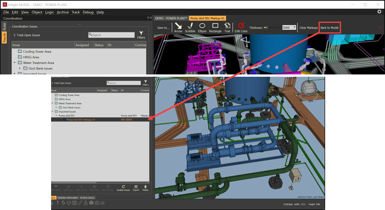Collapse Water Treatment Area in the upper tree

point(15,62)
